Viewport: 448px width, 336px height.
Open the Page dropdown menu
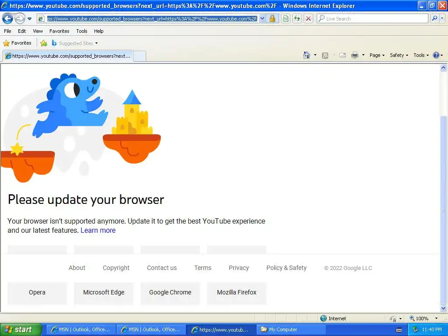click(x=377, y=55)
